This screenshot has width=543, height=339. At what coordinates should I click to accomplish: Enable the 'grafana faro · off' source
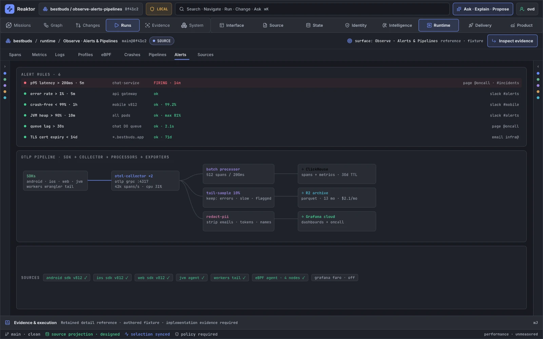coord(334,278)
